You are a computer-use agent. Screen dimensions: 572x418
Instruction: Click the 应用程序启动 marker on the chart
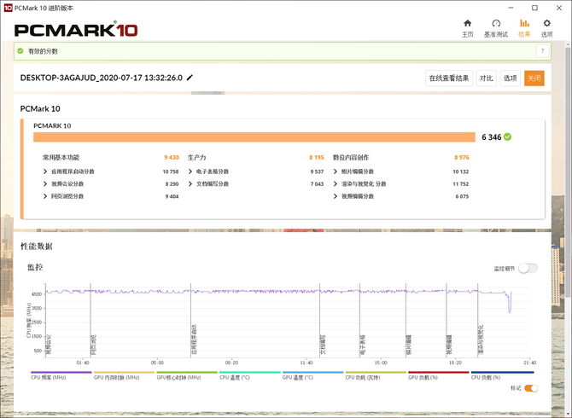click(x=194, y=340)
